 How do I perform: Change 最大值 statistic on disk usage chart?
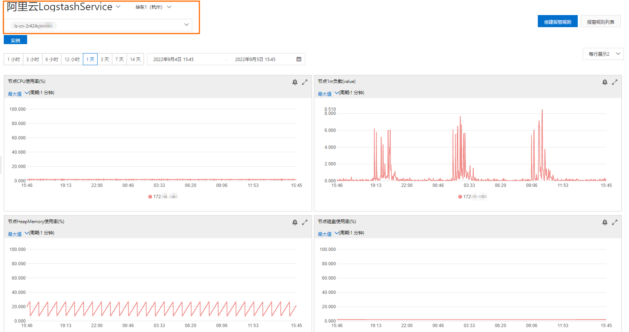coord(328,234)
